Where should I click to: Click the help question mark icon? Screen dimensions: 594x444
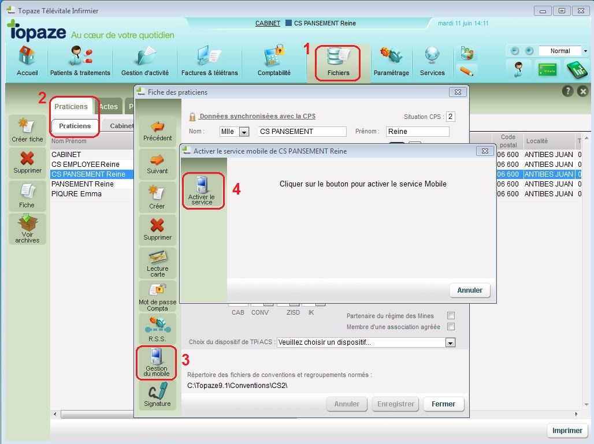tap(567, 91)
